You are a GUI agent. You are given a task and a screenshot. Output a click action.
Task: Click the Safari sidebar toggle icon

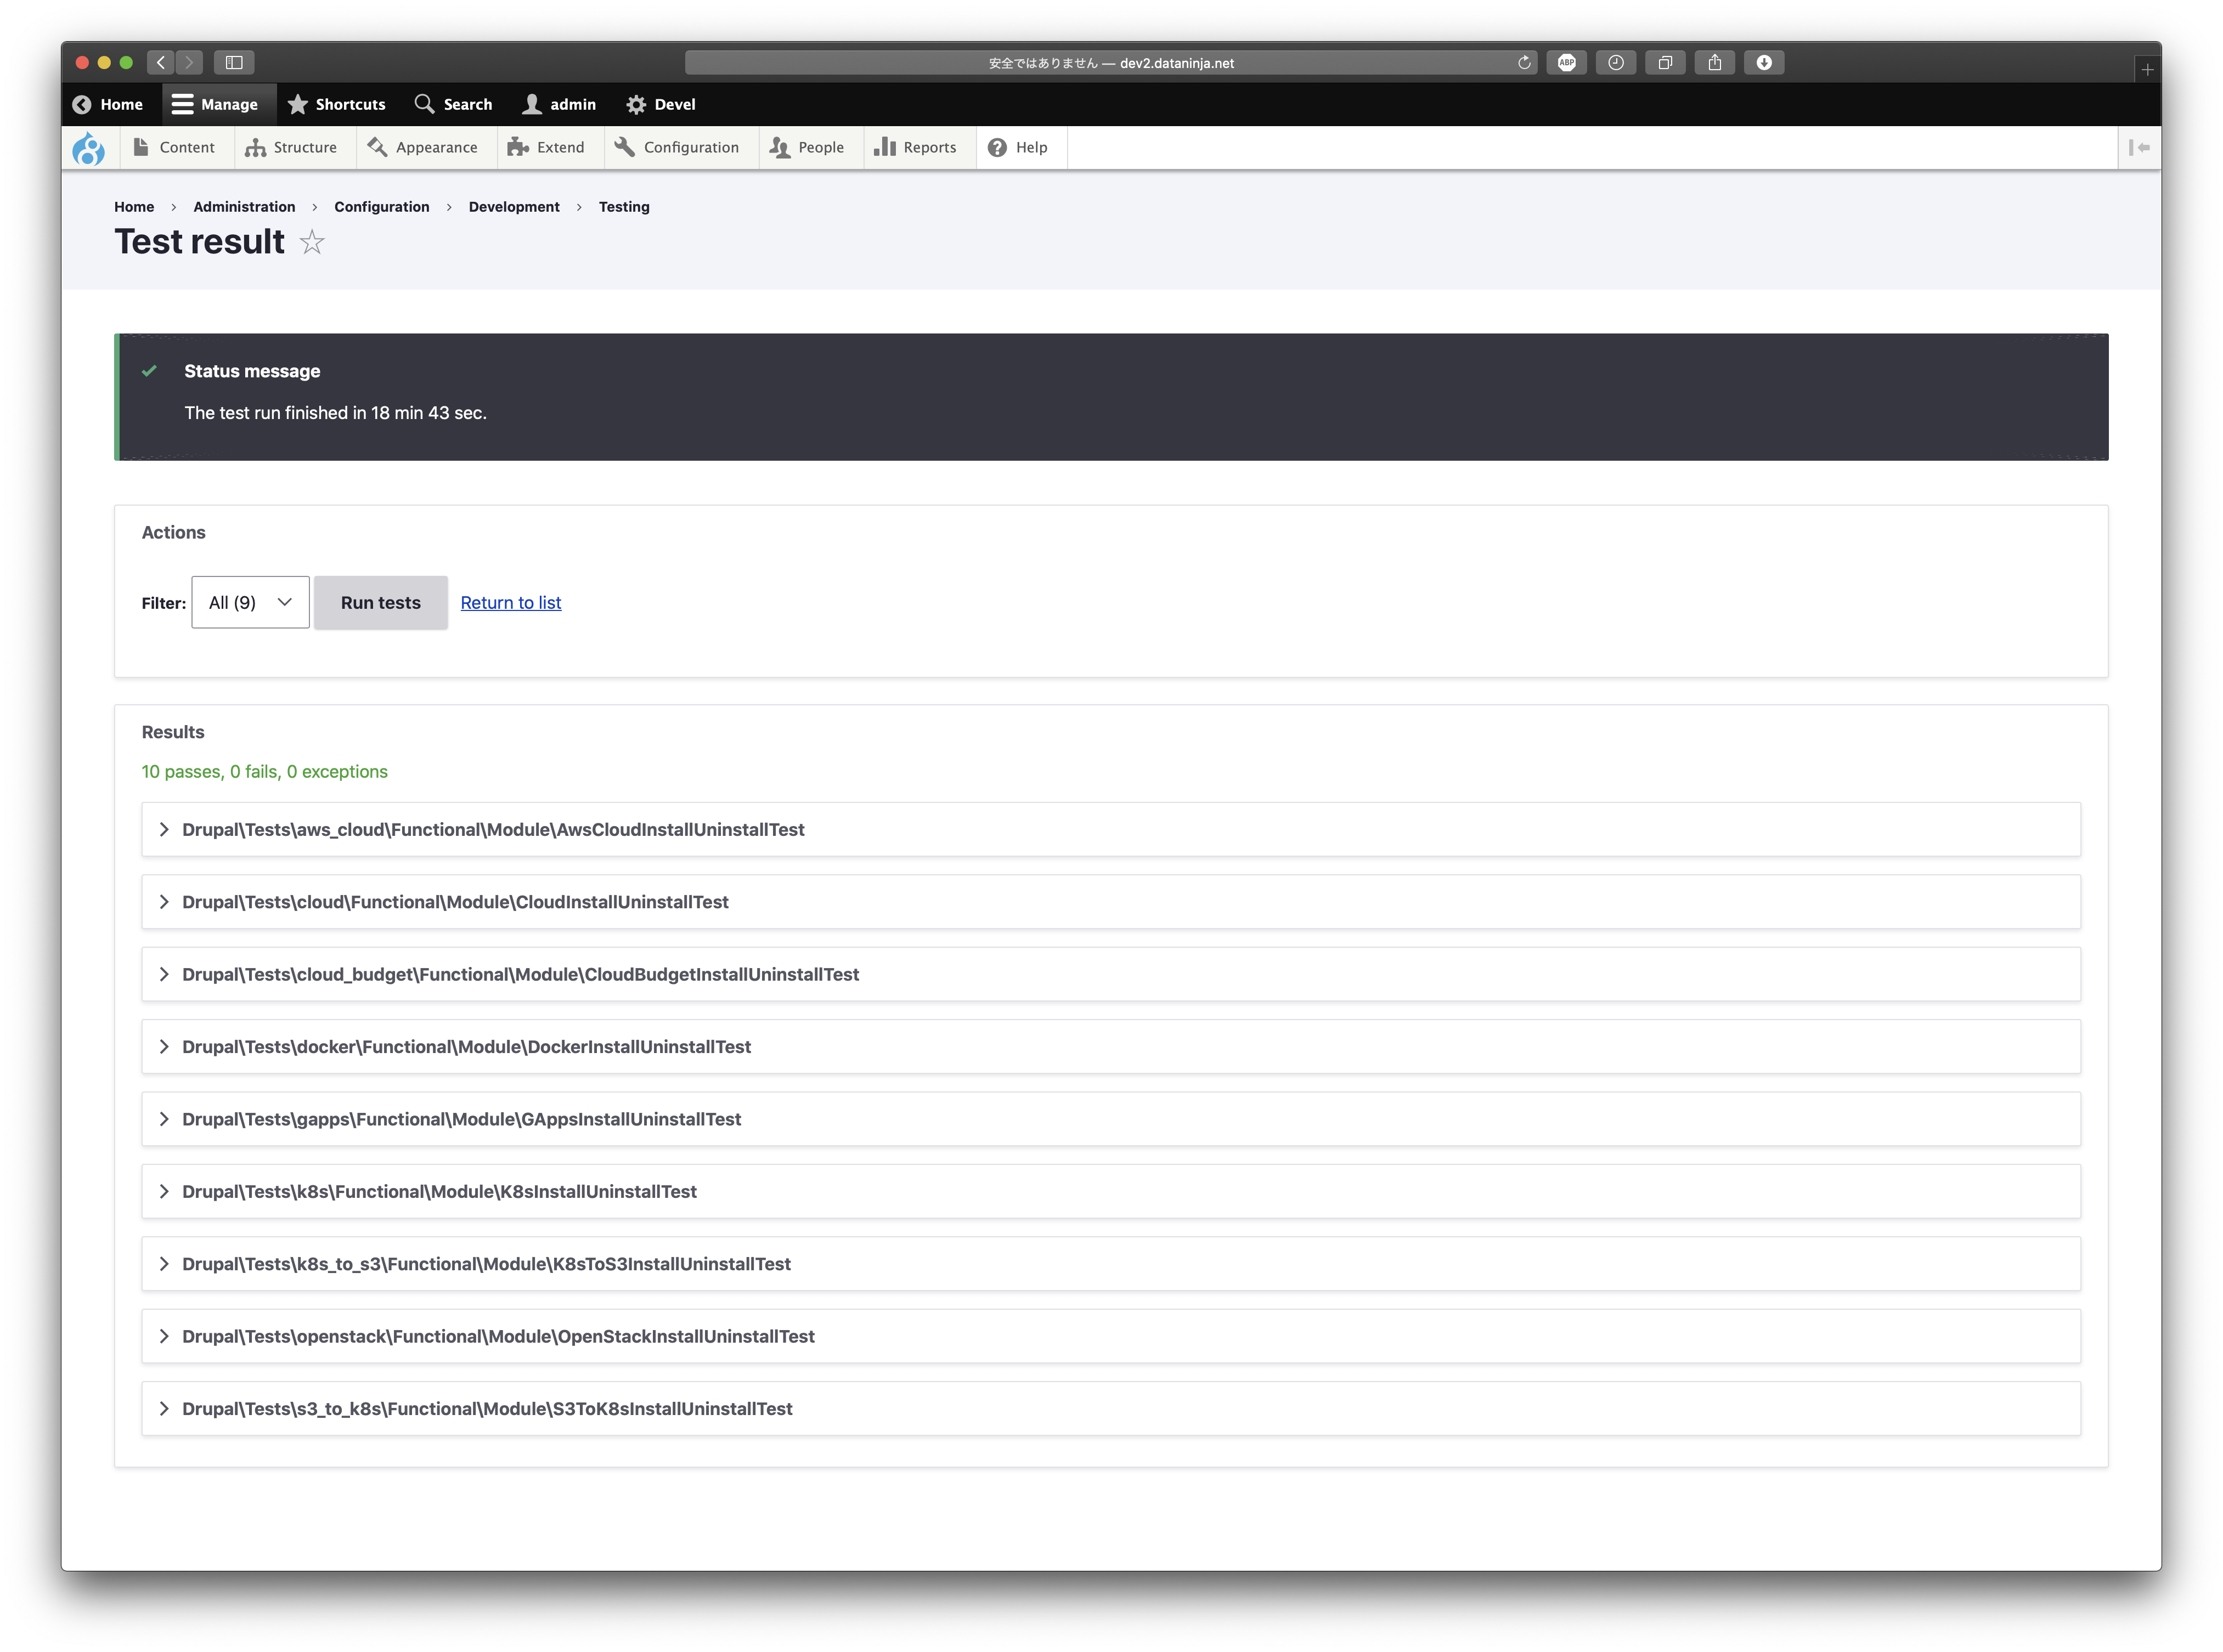coord(234,63)
